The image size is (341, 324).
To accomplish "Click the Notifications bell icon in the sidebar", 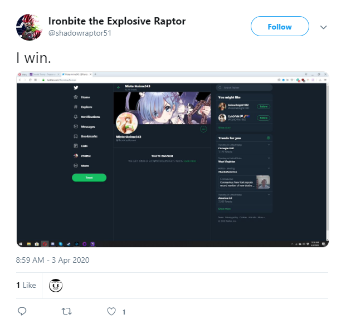I will tap(76, 117).
